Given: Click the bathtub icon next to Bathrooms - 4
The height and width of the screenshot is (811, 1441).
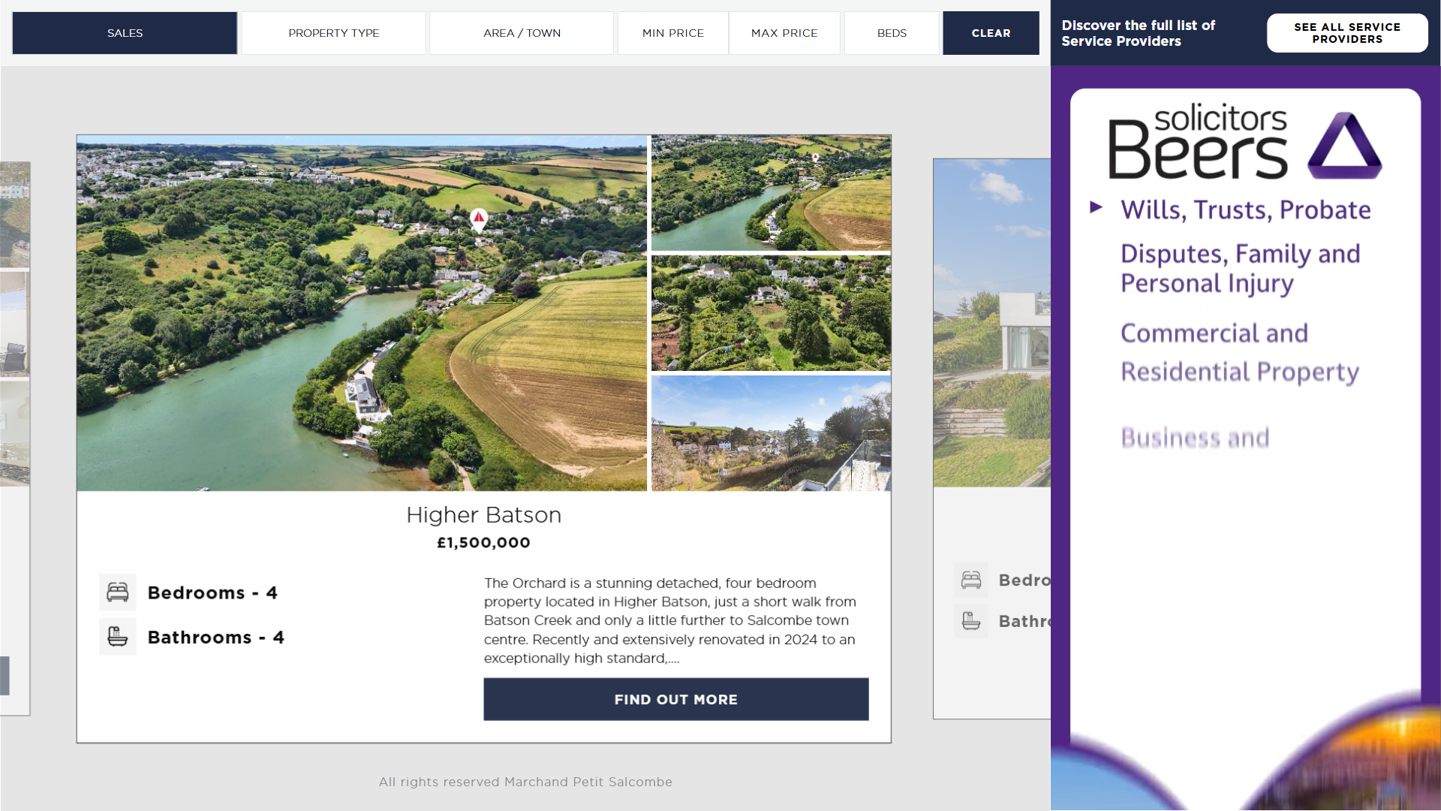Looking at the screenshot, I should coord(118,637).
